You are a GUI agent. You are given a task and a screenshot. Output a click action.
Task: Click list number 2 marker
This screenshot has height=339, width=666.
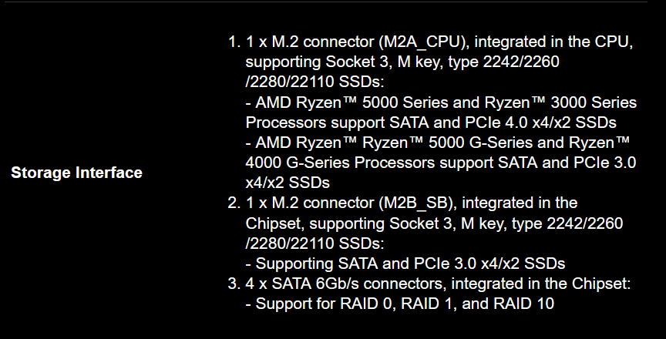(x=234, y=203)
